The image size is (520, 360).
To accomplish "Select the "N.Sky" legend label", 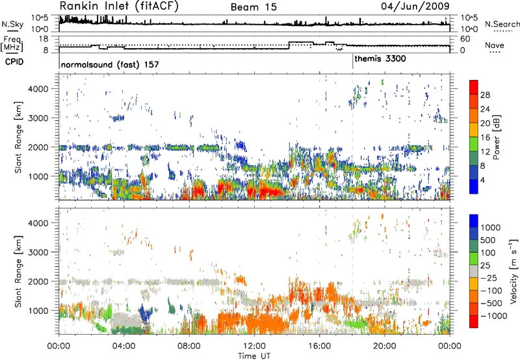I will click(x=12, y=24).
